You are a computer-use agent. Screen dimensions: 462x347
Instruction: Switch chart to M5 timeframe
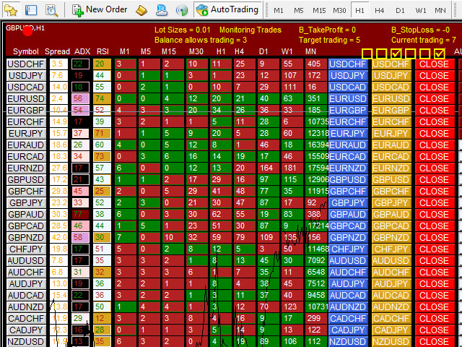pyautogui.click(x=298, y=11)
